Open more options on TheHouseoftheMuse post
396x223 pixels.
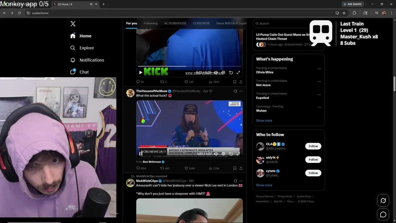point(241,91)
